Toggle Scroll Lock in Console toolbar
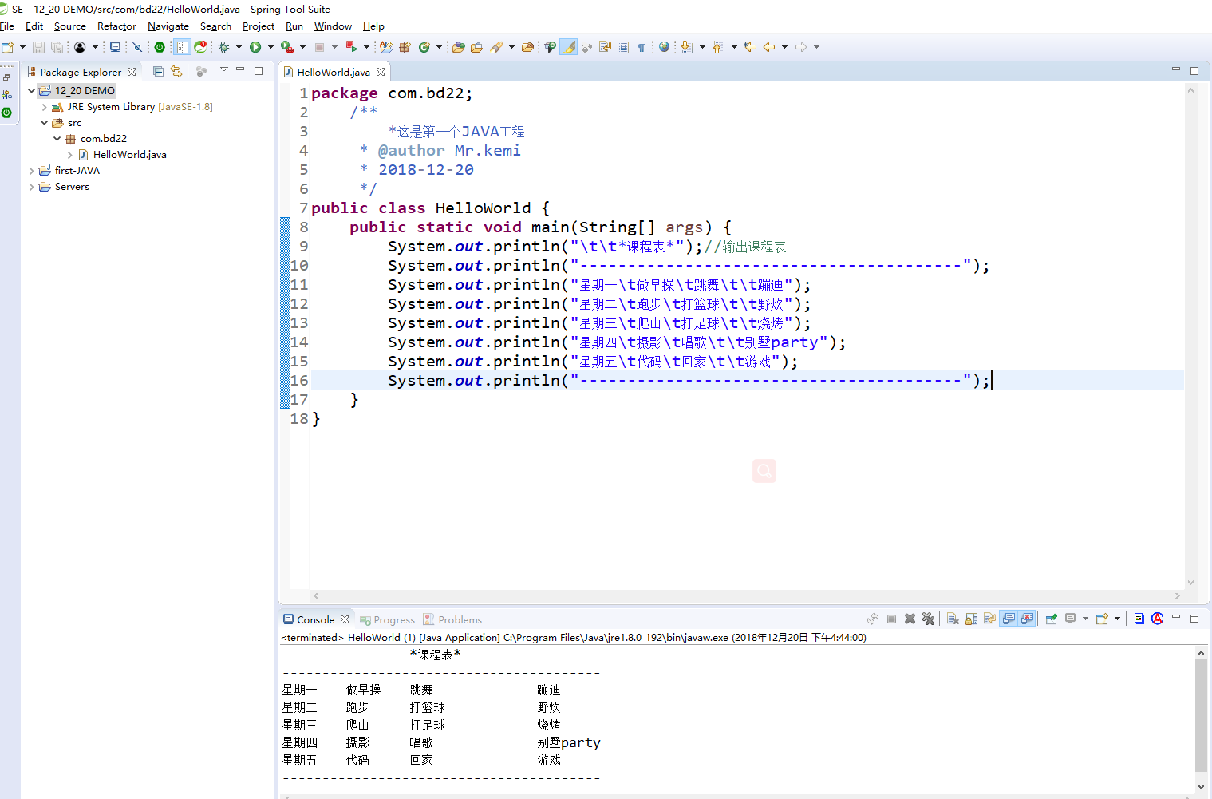 971,619
